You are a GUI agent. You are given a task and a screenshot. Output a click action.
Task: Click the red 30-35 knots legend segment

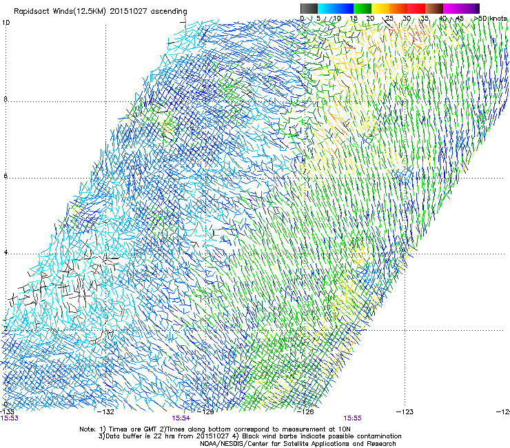(416, 8)
